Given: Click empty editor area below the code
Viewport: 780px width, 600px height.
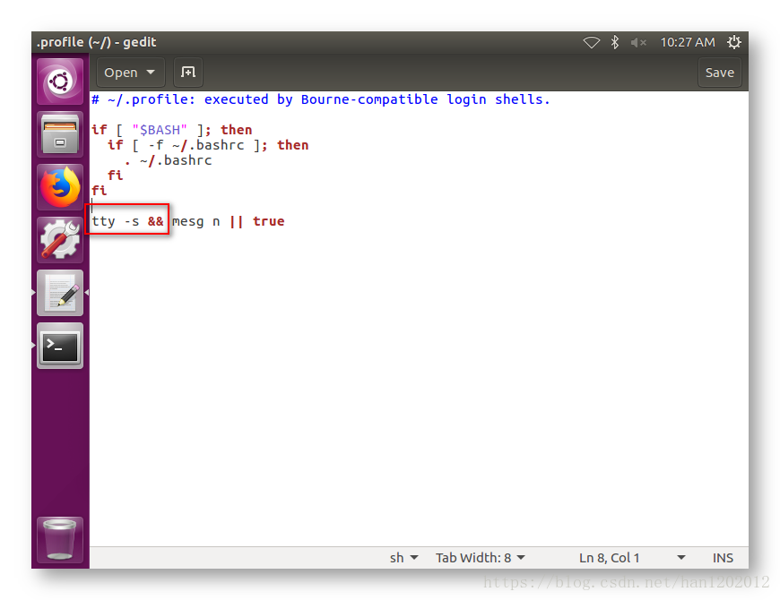Looking at the screenshot, I should pyautogui.click(x=418, y=388).
